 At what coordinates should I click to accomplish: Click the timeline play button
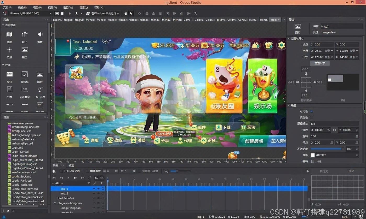coord(68,178)
